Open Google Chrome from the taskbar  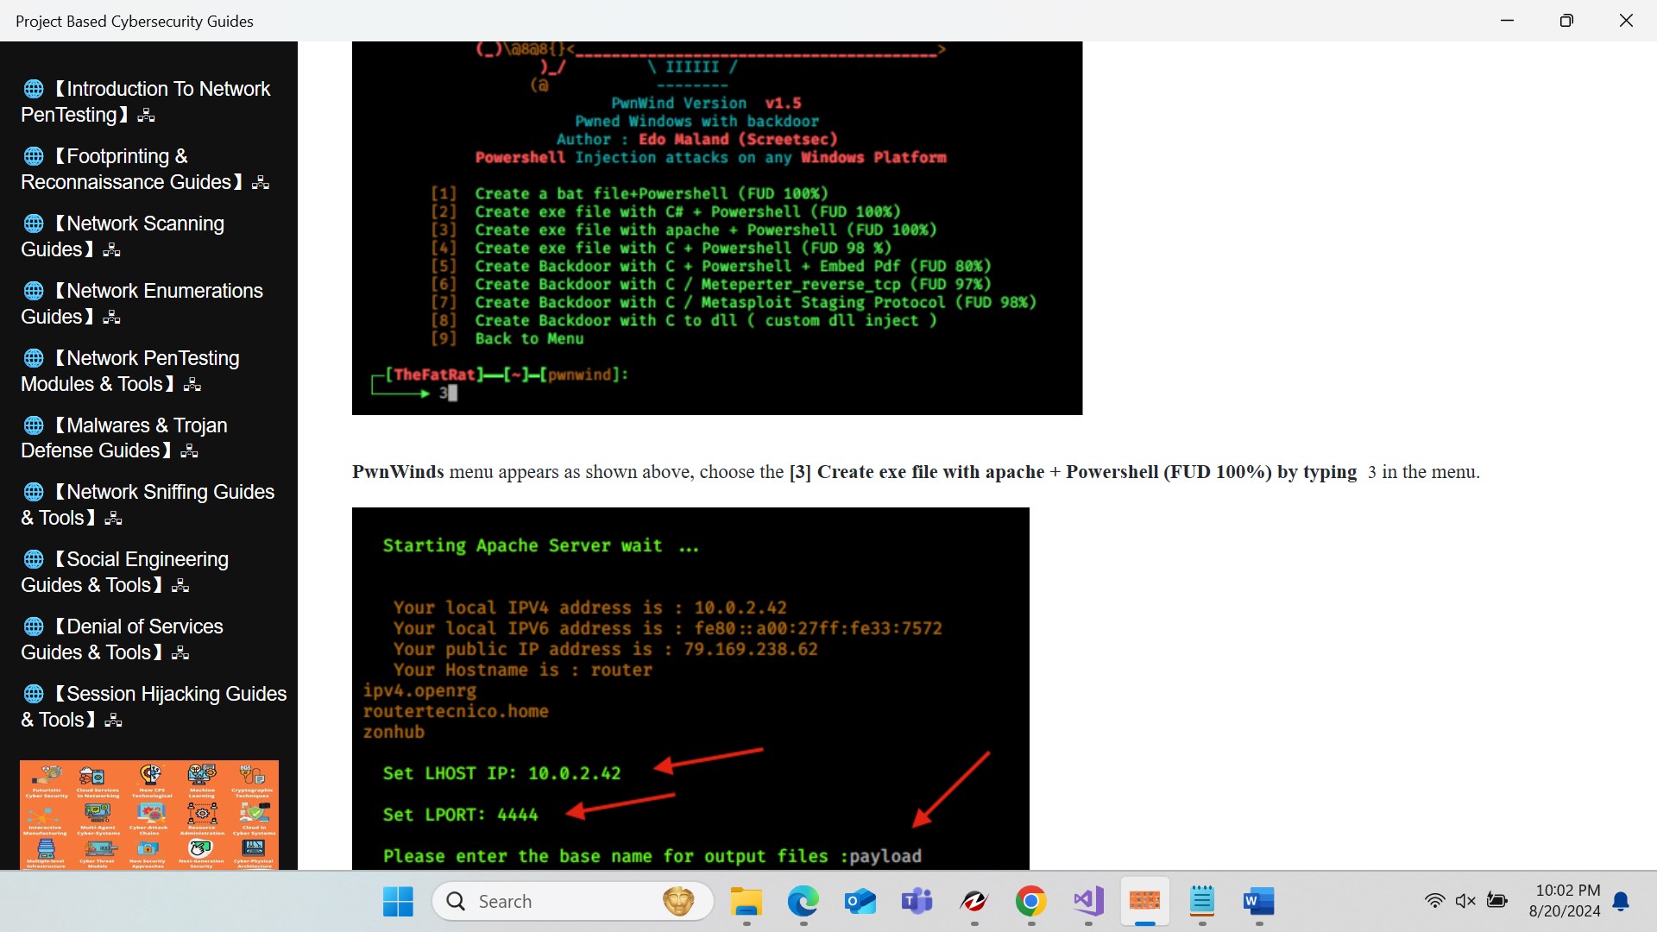coord(1030,901)
